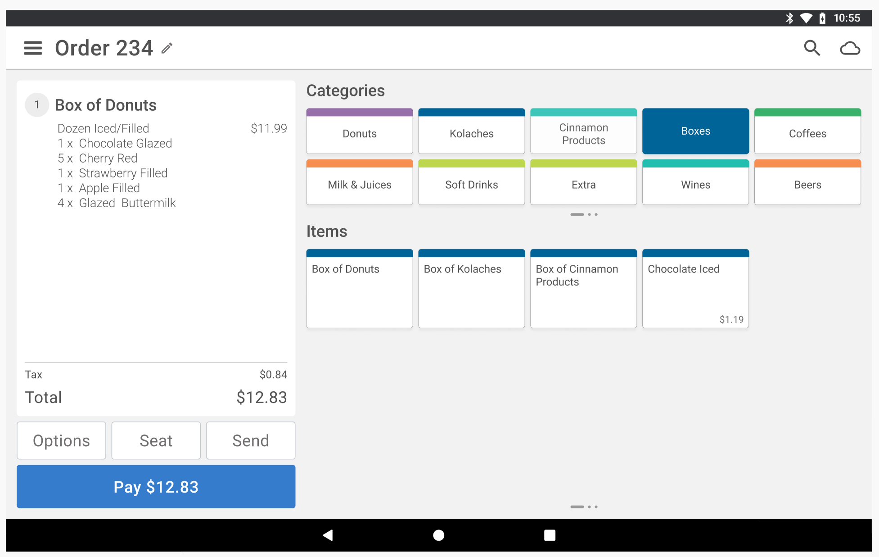Open order Options
Image resolution: width=879 pixels, height=557 pixels.
pos(61,440)
